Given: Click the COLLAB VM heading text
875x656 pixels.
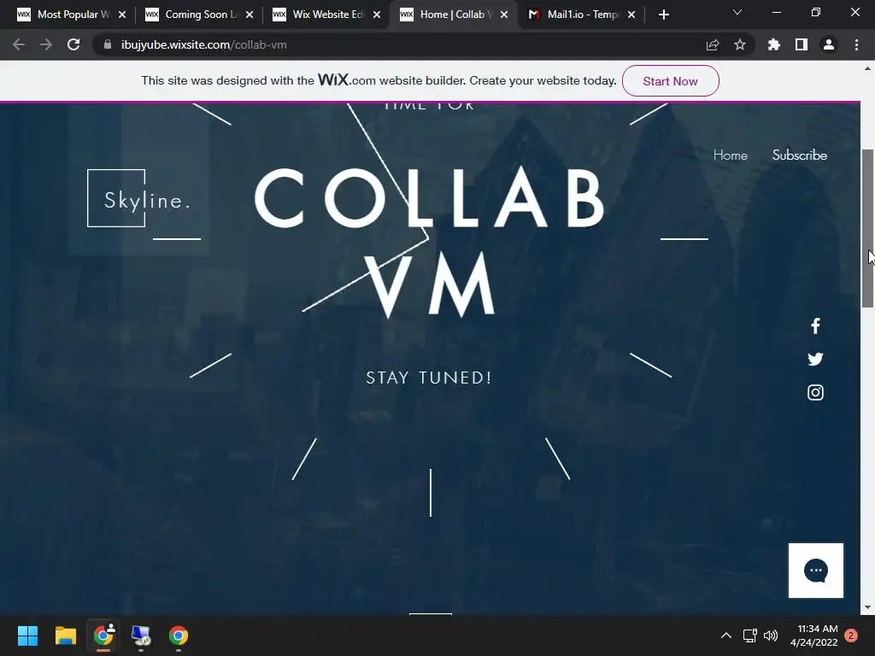Looking at the screenshot, I should click(430, 242).
